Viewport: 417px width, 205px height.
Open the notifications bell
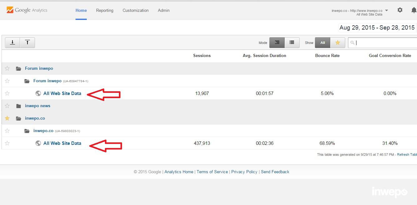414,10
